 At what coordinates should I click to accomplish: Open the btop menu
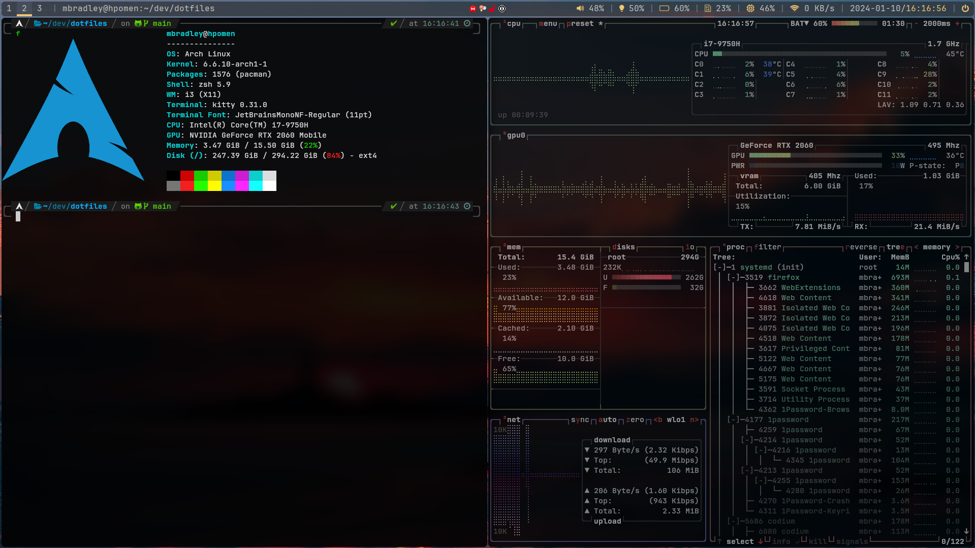pyautogui.click(x=548, y=23)
